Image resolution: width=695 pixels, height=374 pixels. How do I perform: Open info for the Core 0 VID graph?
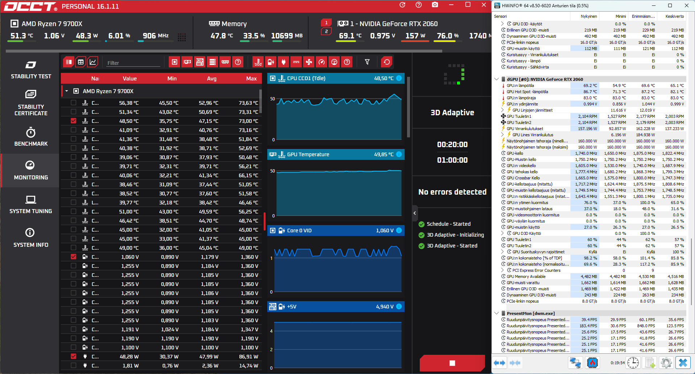(x=399, y=230)
